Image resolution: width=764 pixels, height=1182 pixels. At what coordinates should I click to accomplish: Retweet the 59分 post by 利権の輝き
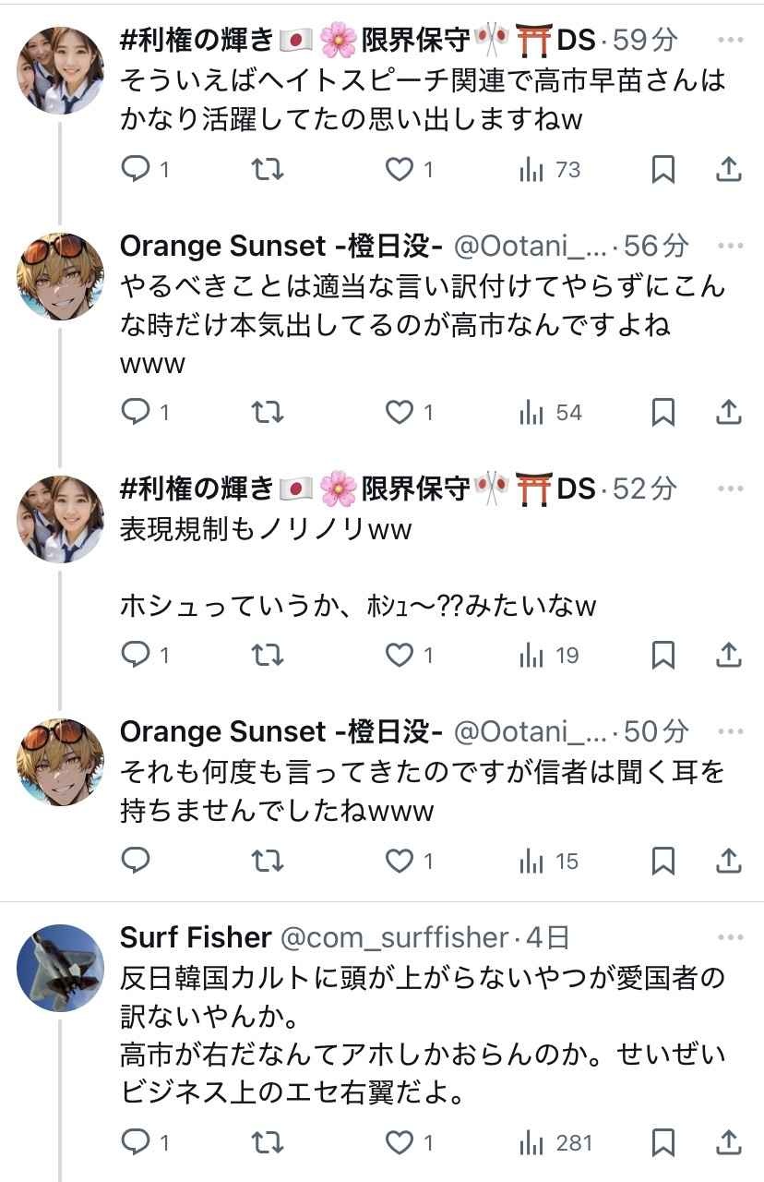(268, 169)
